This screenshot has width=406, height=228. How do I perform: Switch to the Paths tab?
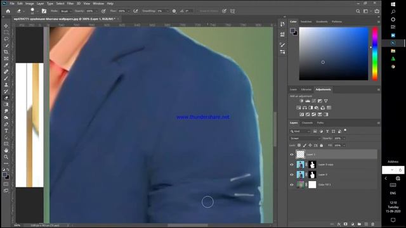pyautogui.click(x=320, y=123)
